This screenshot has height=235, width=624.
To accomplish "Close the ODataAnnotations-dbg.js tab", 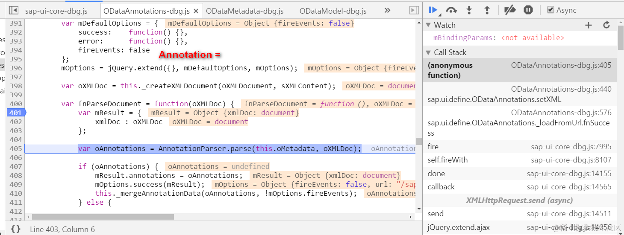I will [x=196, y=11].
